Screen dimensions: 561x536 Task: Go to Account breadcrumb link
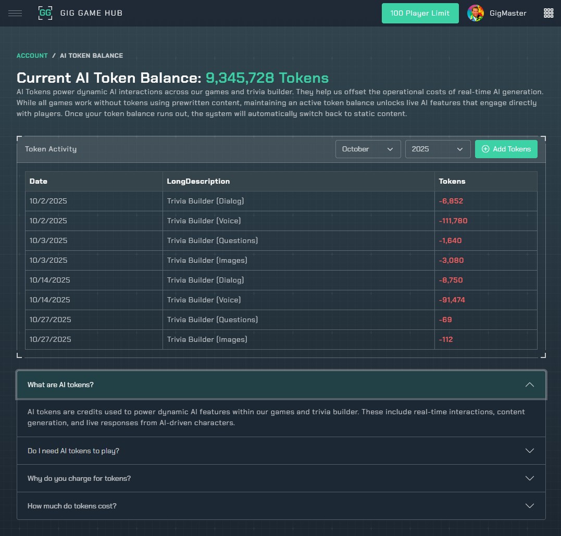[32, 56]
